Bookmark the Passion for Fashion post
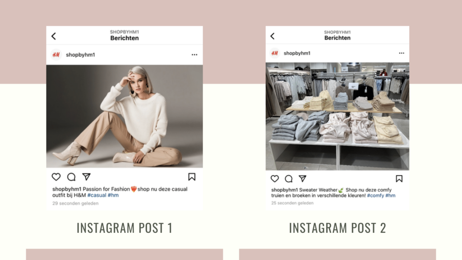This screenshot has height=260, width=462. [x=192, y=177]
